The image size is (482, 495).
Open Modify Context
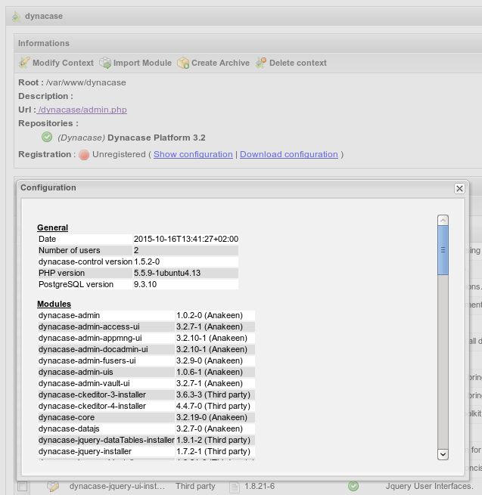(56, 63)
